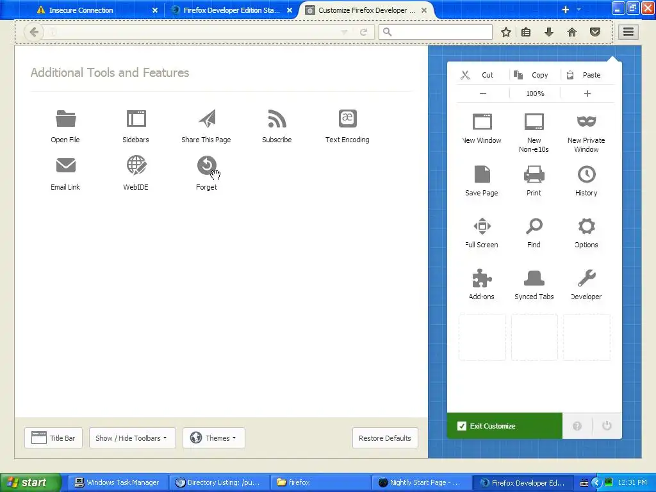Switch to Firefox Developer Edition Start tab
This screenshot has width=656, height=492.
click(230, 10)
